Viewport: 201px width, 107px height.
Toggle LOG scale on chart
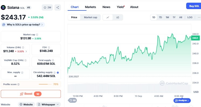tap(190, 17)
